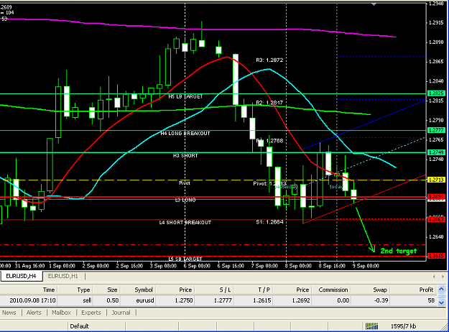Image resolution: width=449 pixels, height=332 pixels.
Task: Select the R2: 1.2817 pivot label
Action: point(269,103)
